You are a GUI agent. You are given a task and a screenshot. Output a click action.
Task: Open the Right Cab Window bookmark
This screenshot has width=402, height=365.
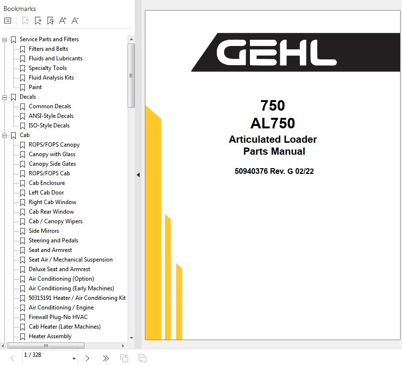(x=53, y=202)
